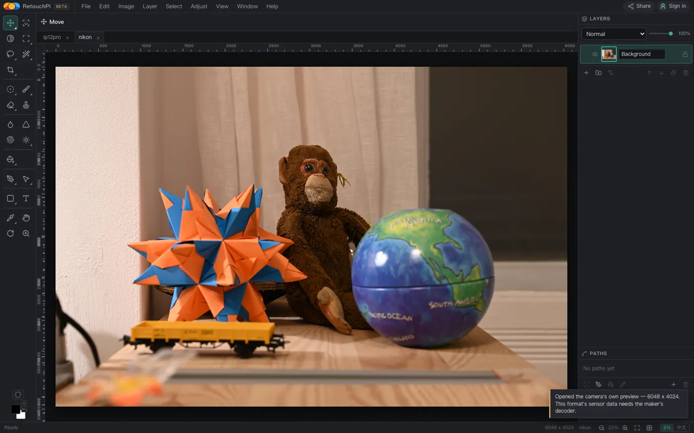
Task: Click the Sign in button
Action: [673, 6]
